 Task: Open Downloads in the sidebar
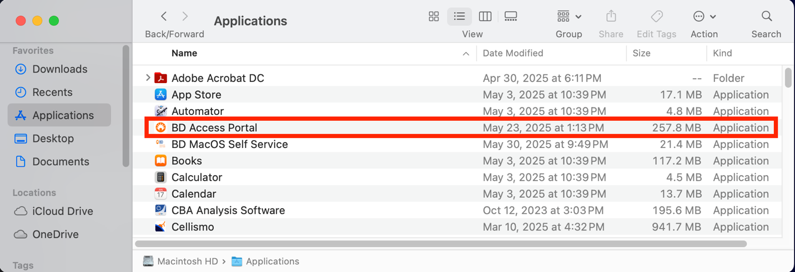pyautogui.click(x=59, y=69)
